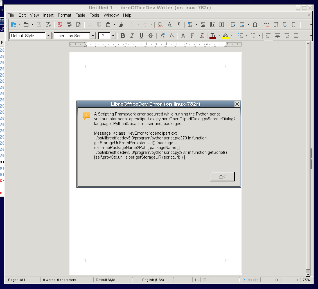The height and width of the screenshot is (289, 318).
Task: Click the Save As icon
Action: tap(48, 25)
